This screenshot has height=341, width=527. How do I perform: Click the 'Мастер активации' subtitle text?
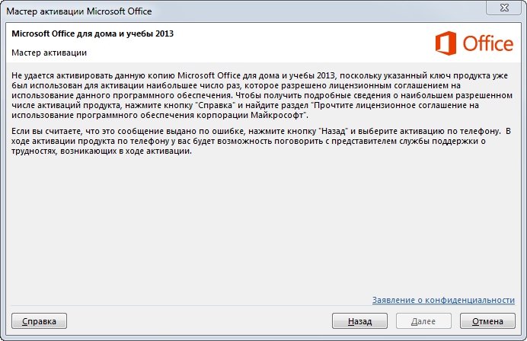pyautogui.click(x=49, y=53)
